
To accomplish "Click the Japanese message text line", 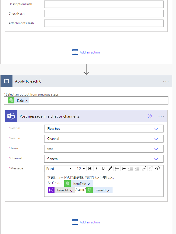I will pyautogui.click(x=81, y=178).
